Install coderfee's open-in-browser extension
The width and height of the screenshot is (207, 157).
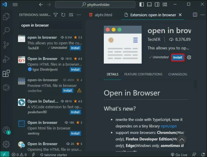(67, 91)
